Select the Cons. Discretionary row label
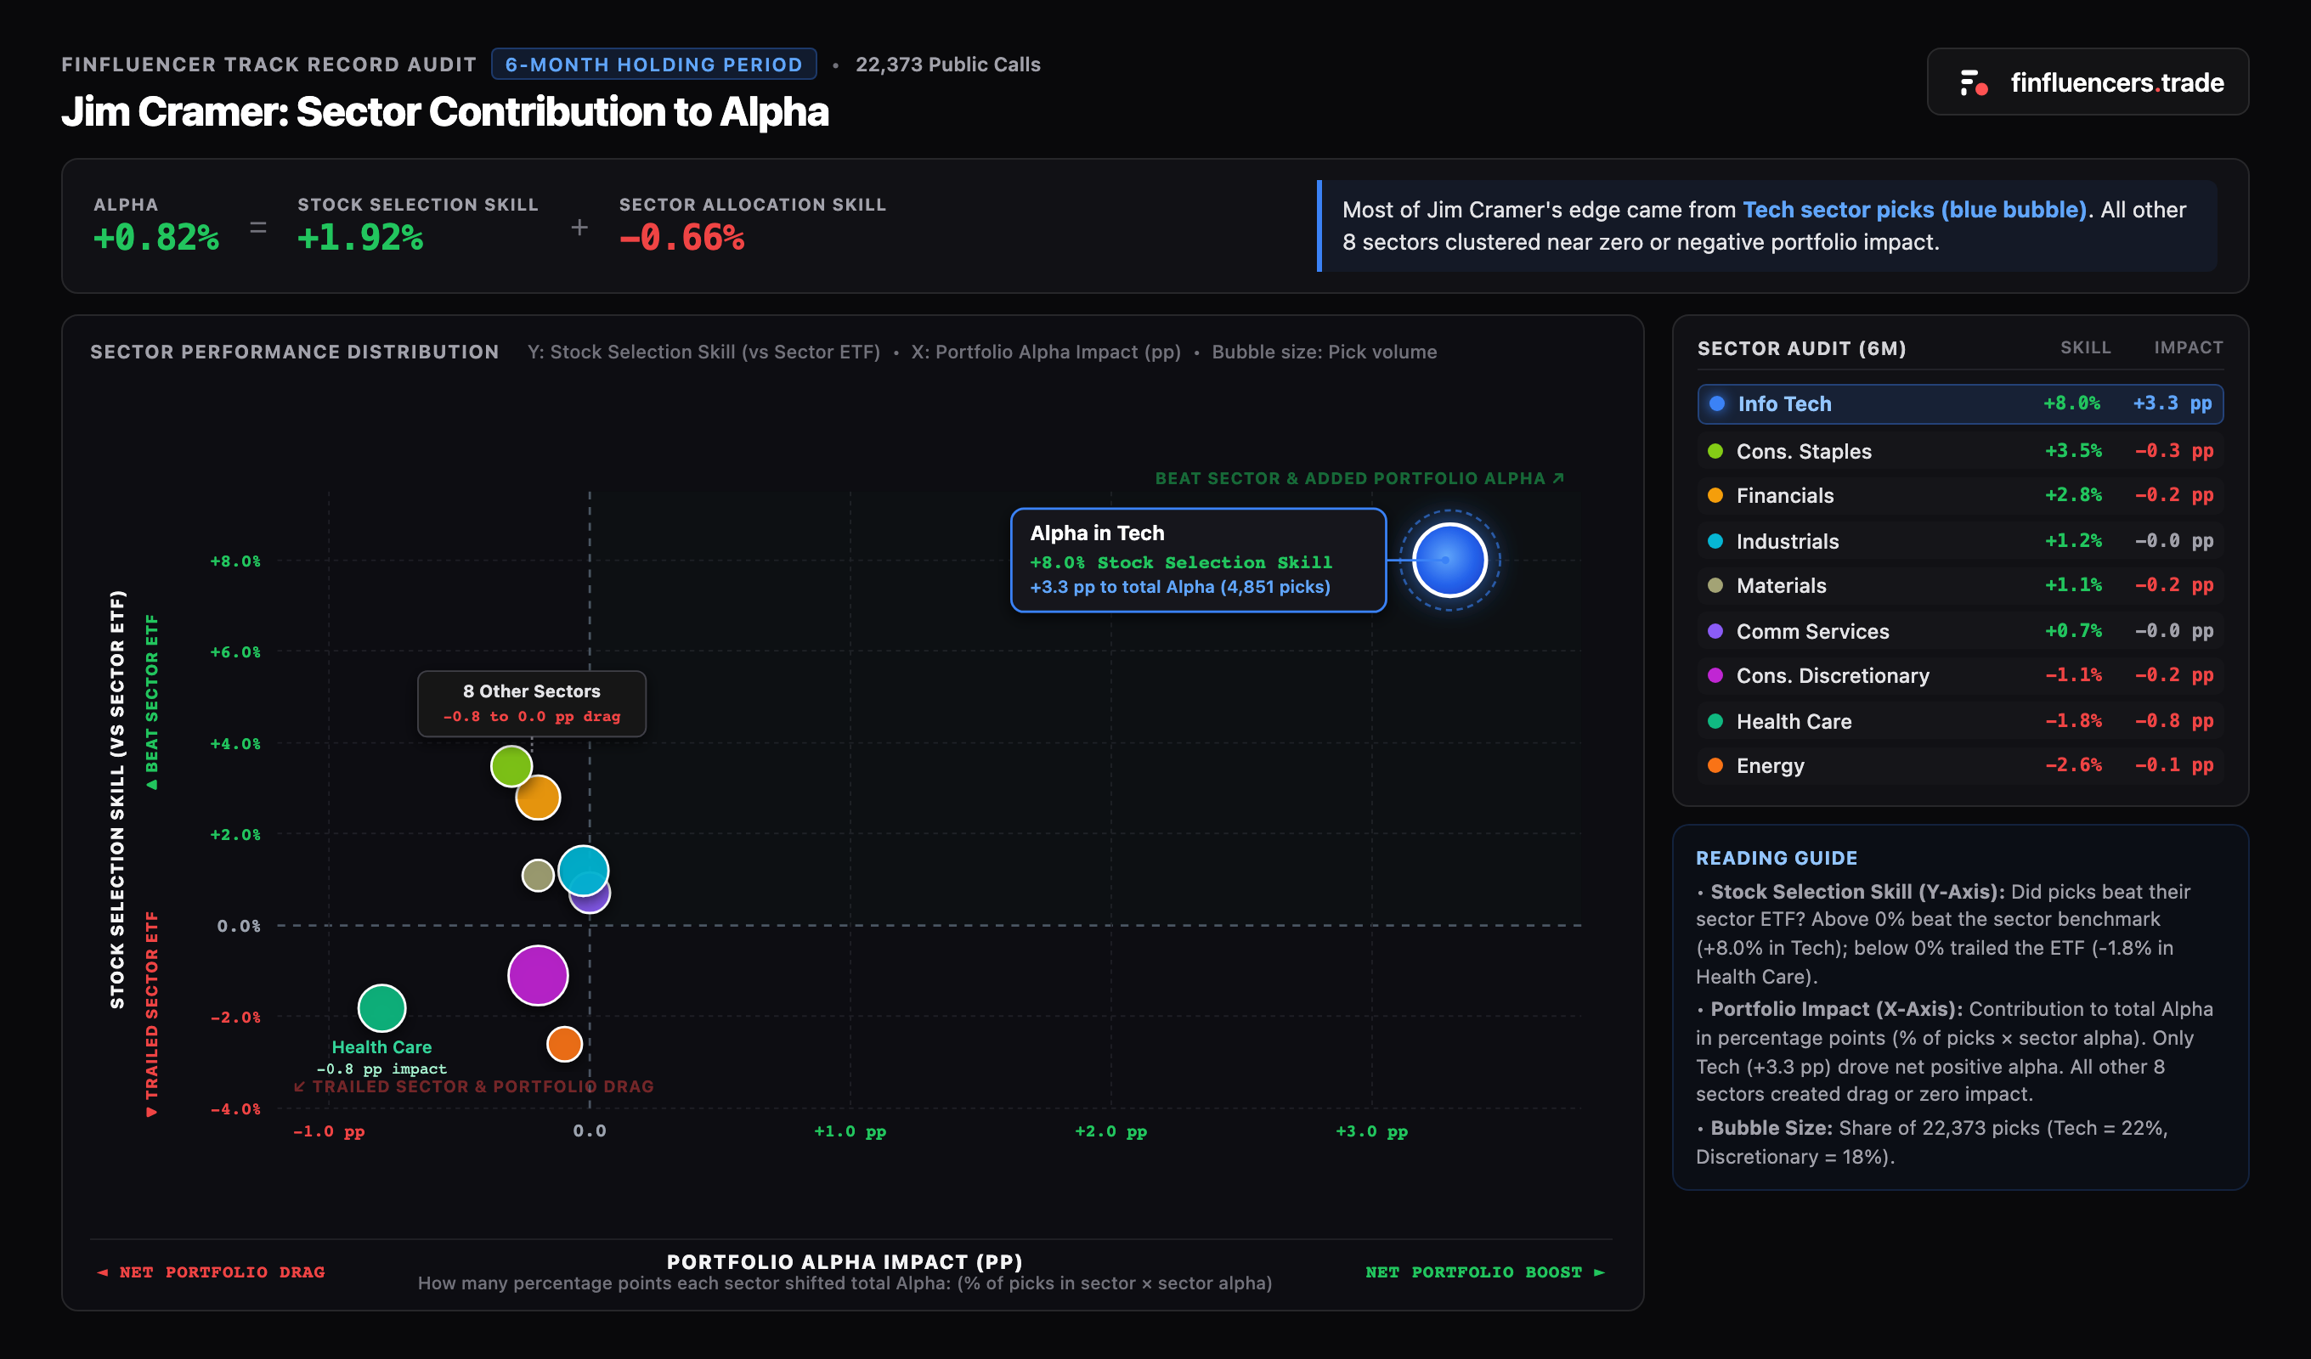The height and width of the screenshot is (1359, 2311). [x=1833, y=675]
